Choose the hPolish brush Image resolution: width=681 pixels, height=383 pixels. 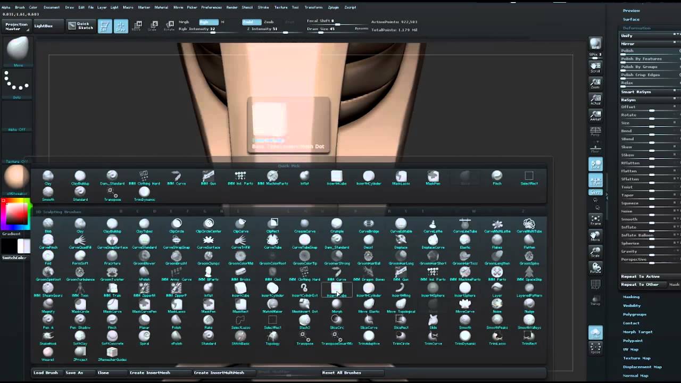pos(144,273)
